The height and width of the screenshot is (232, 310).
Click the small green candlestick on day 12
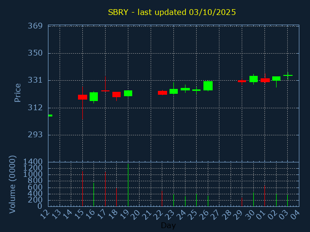click(x=50, y=116)
